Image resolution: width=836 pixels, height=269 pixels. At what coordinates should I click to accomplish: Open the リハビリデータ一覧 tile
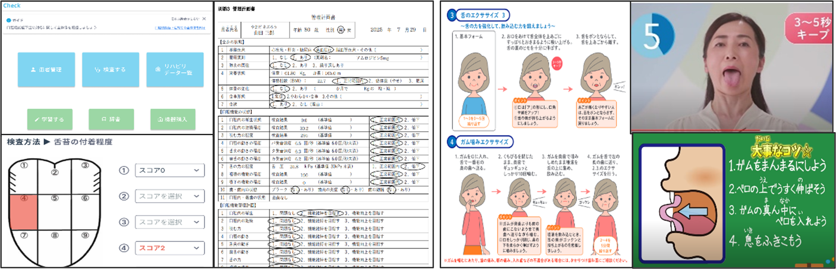pyautogui.click(x=175, y=70)
